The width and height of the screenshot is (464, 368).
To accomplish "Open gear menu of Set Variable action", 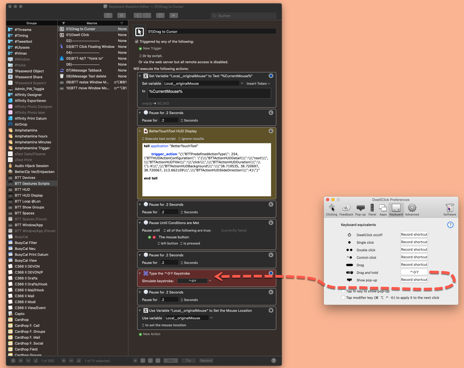I will coord(271,76).
